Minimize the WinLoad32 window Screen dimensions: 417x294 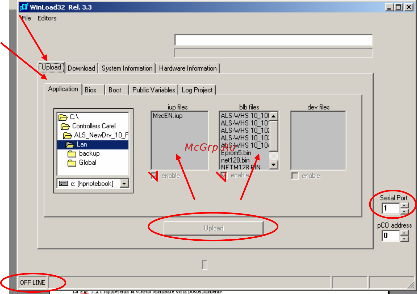[389, 7]
